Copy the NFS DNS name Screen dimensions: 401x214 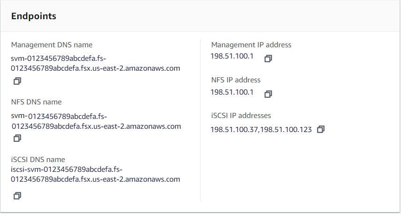17,138
